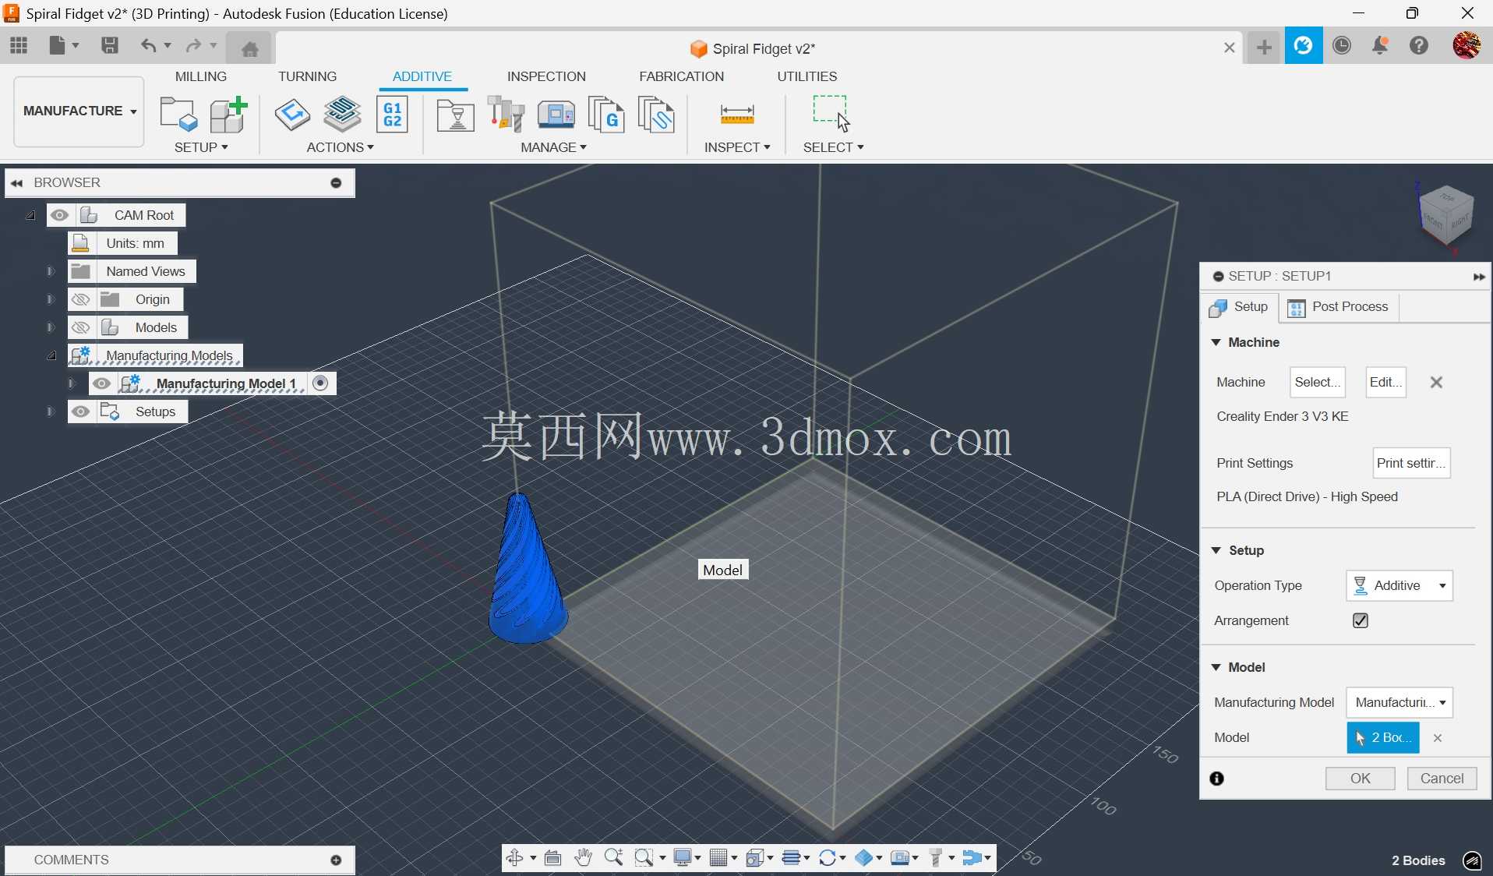Open the Help question mark icon
Image resolution: width=1493 pixels, height=876 pixels.
[x=1419, y=45]
